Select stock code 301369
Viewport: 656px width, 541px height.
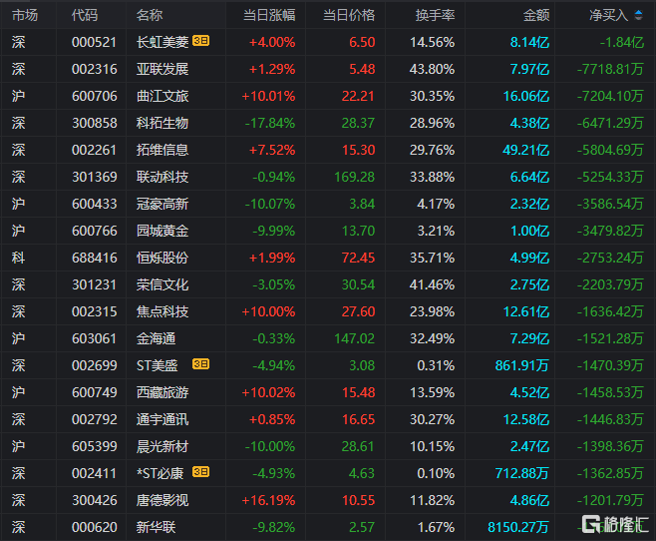tap(94, 177)
